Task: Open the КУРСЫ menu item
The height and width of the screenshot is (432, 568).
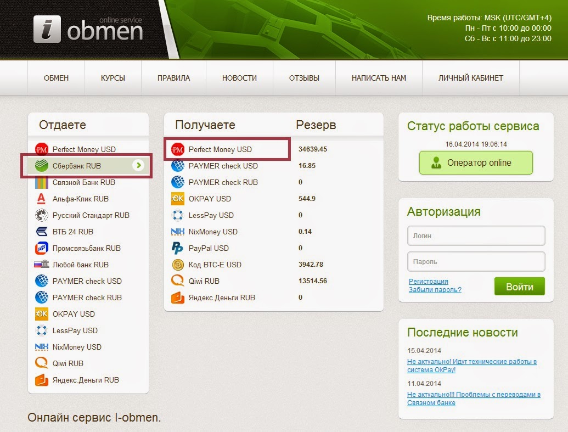Action: (113, 77)
